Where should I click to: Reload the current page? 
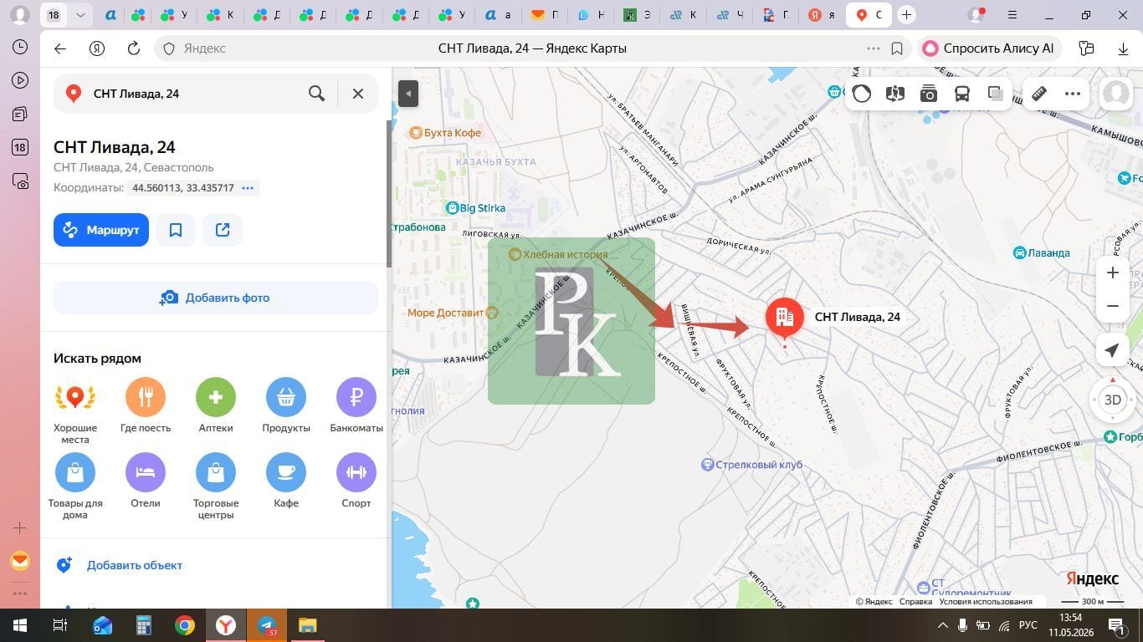(x=134, y=48)
